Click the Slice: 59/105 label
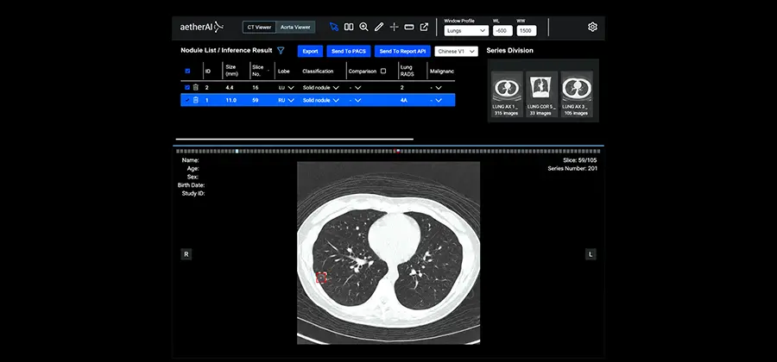 pyautogui.click(x=580, y=160)
